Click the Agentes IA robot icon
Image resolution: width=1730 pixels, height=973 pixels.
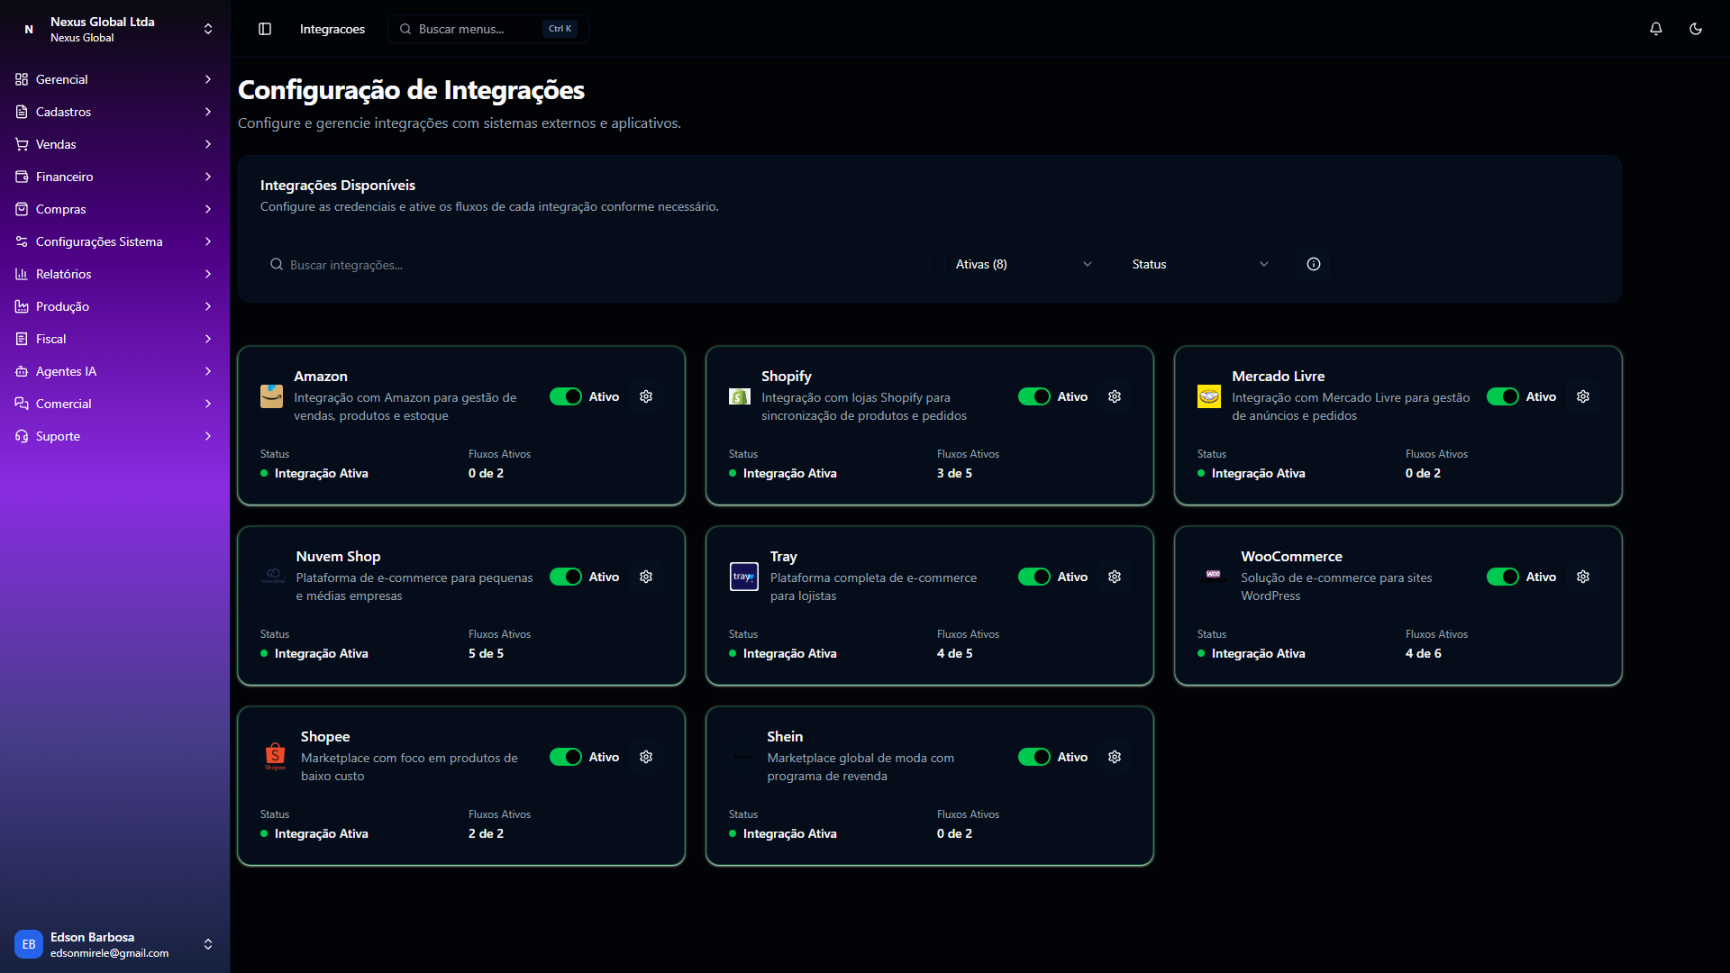[22, 371]
